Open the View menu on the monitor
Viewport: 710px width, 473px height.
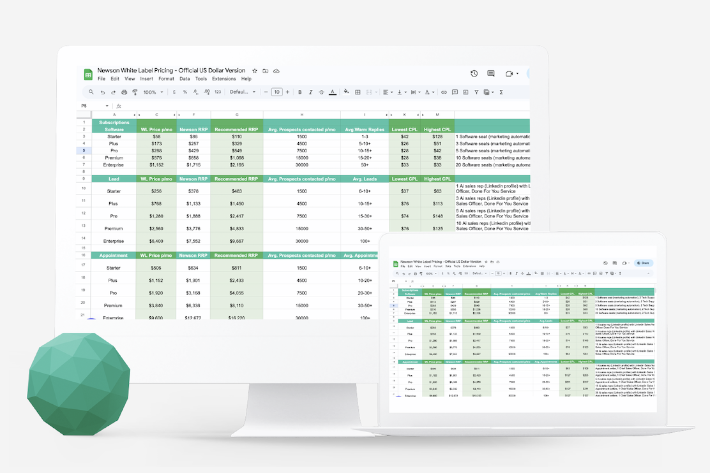[130, 78]
